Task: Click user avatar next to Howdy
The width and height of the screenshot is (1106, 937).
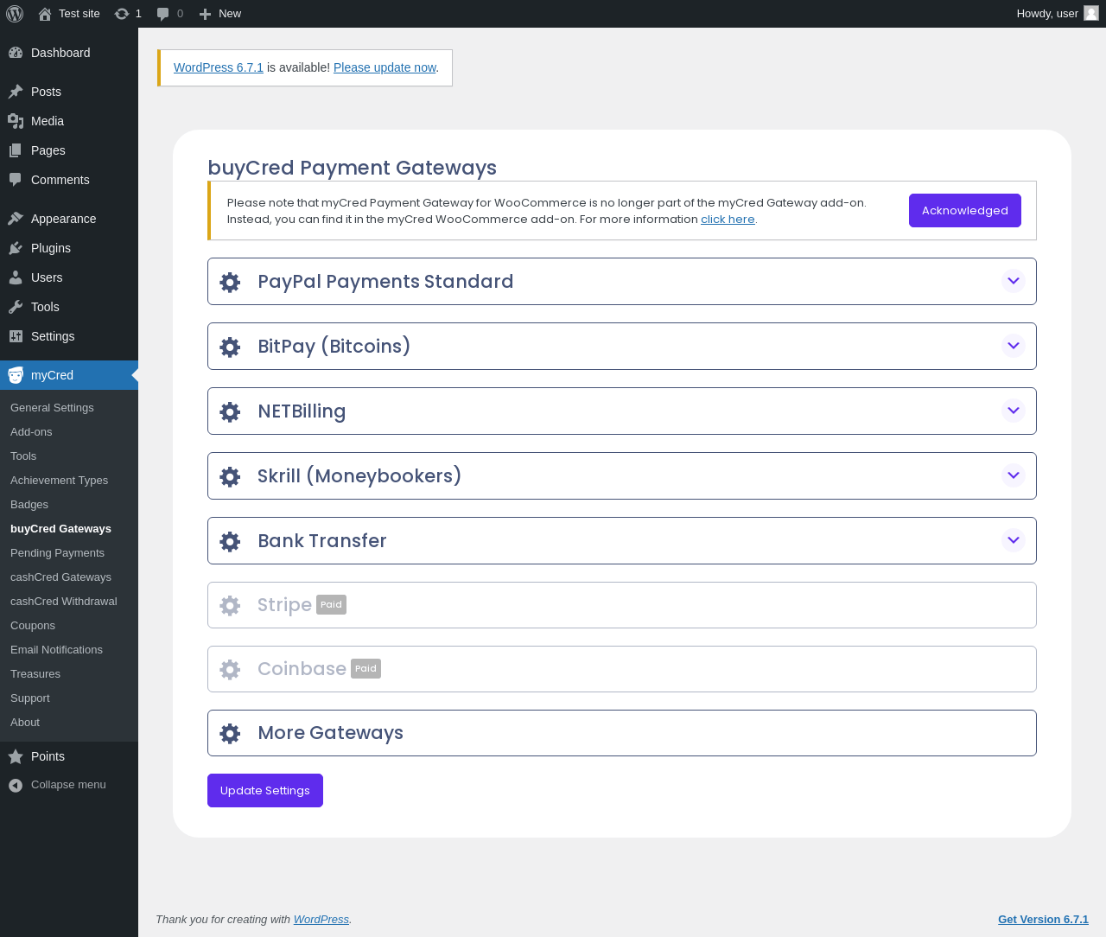Action: point(1091,13)
